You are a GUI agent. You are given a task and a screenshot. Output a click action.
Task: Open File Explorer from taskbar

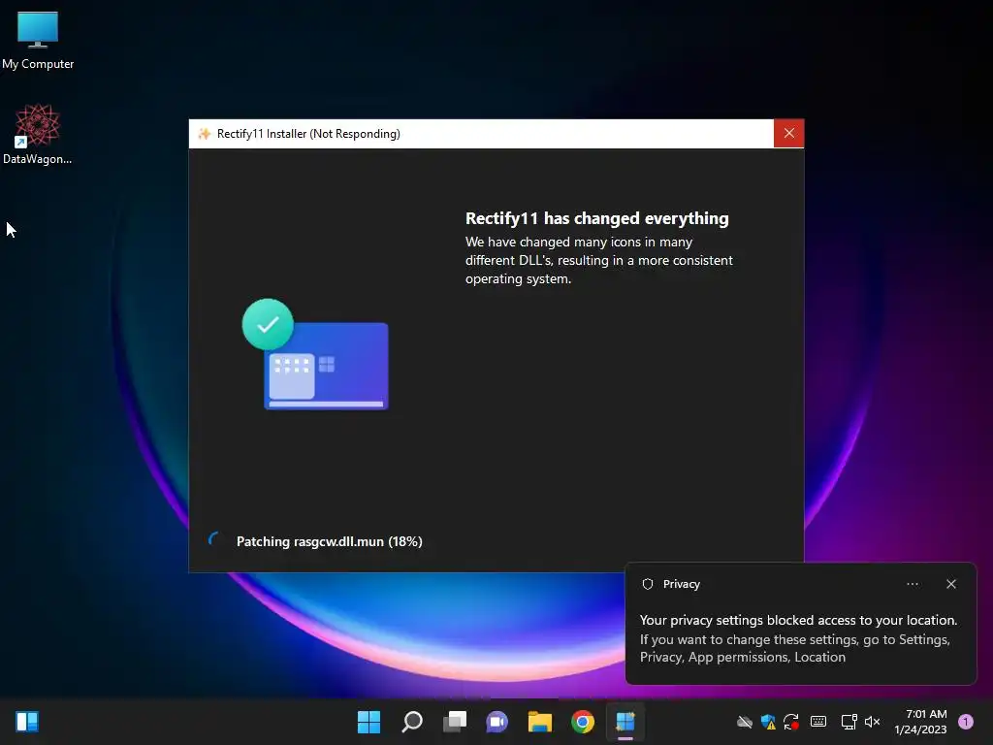click(x=540, y=722)
